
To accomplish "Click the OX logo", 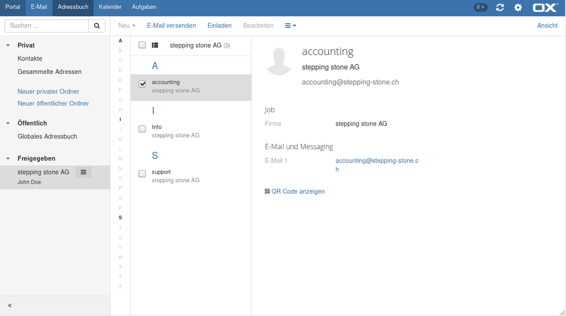I will [x=544, y=7].
